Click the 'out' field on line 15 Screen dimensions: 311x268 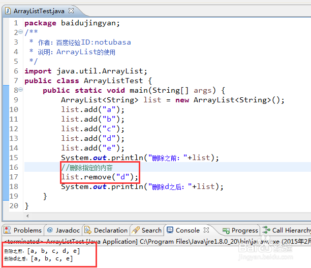(100, 158)
